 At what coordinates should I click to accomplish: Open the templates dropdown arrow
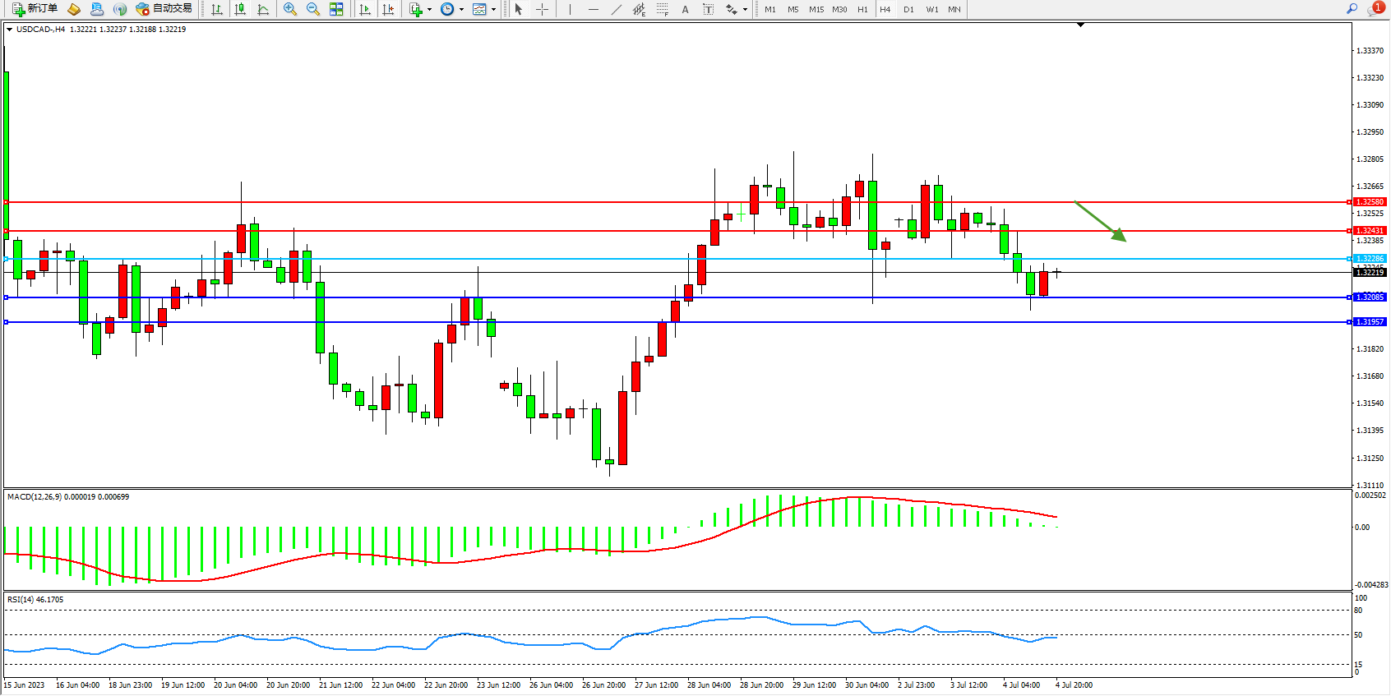493,10
